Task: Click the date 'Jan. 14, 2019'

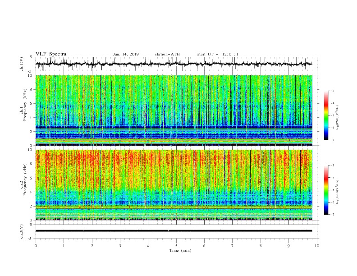Action: [126, 54]
